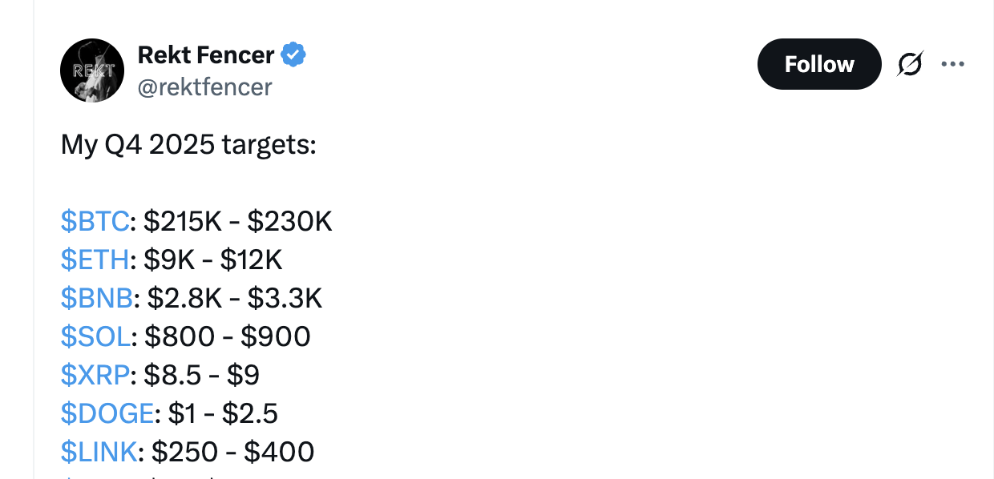
Task: Open Grok explain-this-post icon
Action: 910,64
